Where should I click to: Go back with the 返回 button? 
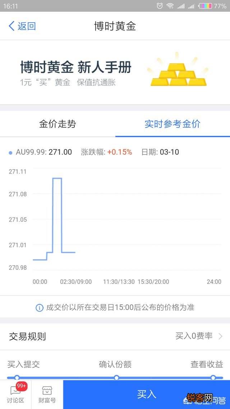[22, 26]
